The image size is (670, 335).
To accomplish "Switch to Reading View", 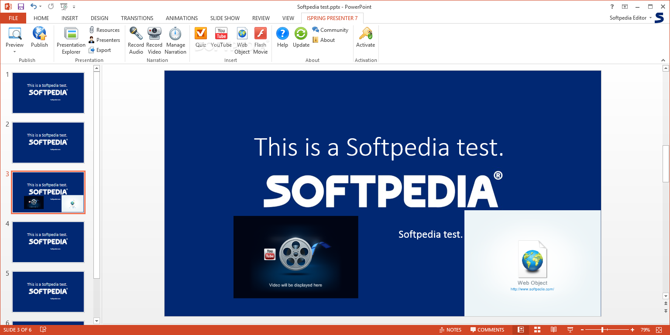I will coord(553,330).
